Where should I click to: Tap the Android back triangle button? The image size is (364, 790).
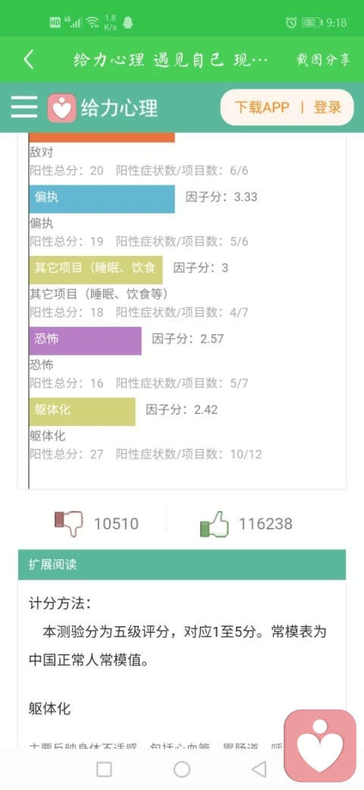(259, 769)
